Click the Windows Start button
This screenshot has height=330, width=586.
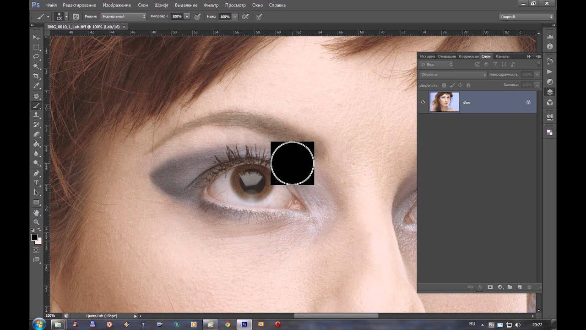[x=39, y=324]
